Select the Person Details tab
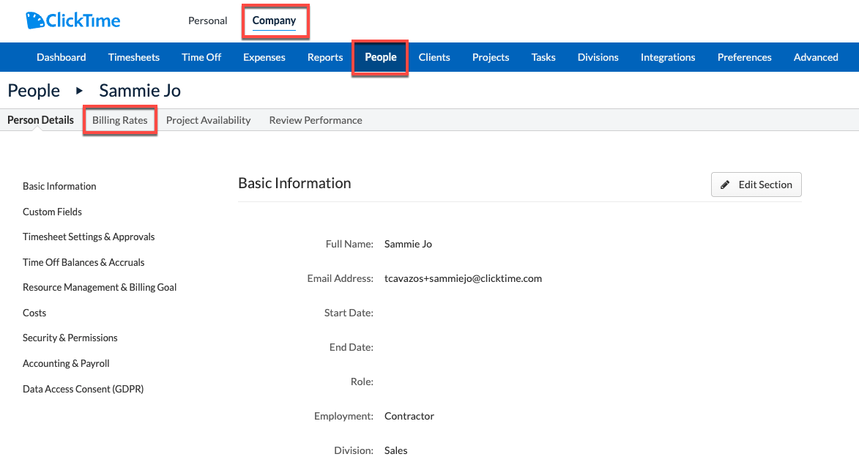The height and width of the screenshot is (465, 859). [40, 120]
